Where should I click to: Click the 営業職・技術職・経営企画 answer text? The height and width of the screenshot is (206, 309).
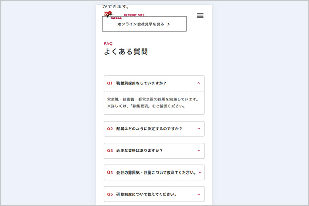(152, 99)
